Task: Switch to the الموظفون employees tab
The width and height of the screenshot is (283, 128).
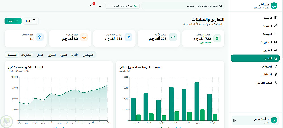Action: (x=88, y=55)
